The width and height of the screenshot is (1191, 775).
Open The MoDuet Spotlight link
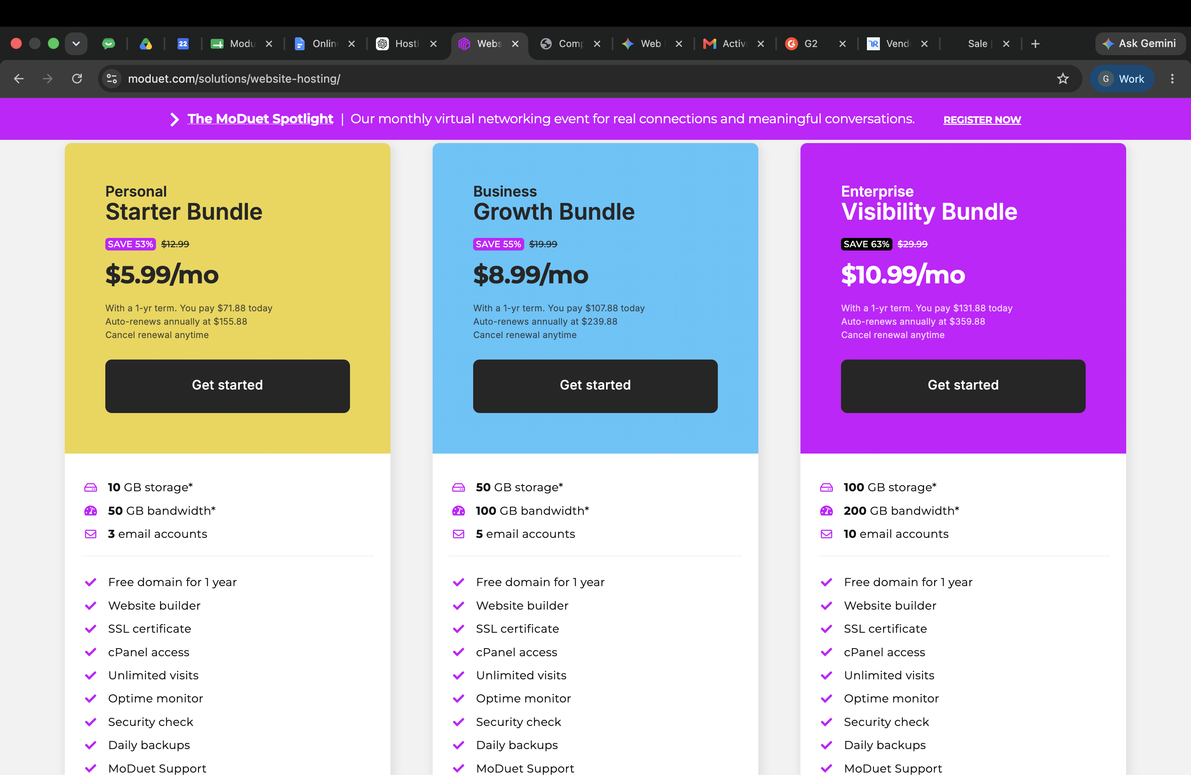(x=260, y=119)
